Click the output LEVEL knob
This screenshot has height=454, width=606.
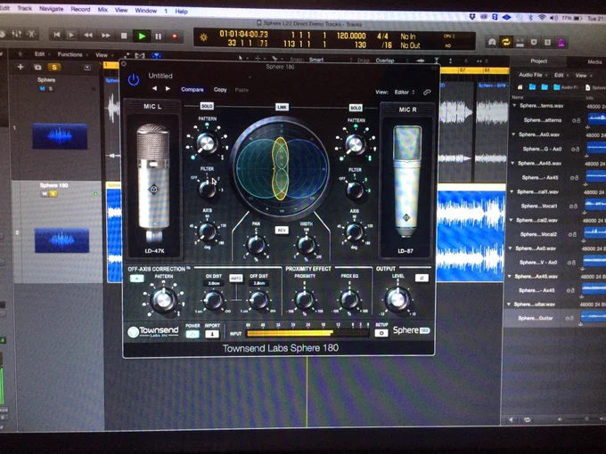coord(397,299)
